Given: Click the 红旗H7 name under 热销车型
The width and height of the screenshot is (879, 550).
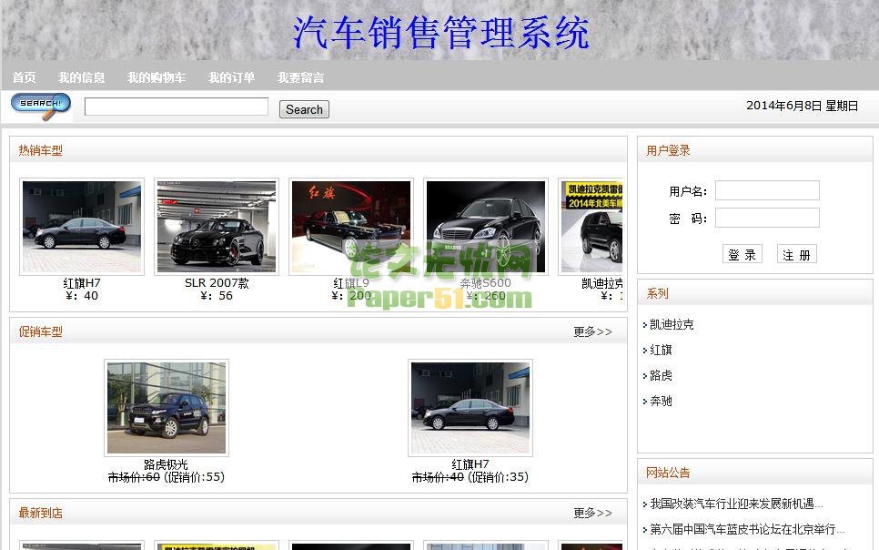Looking at the screenshot, I should coord(82,283).
